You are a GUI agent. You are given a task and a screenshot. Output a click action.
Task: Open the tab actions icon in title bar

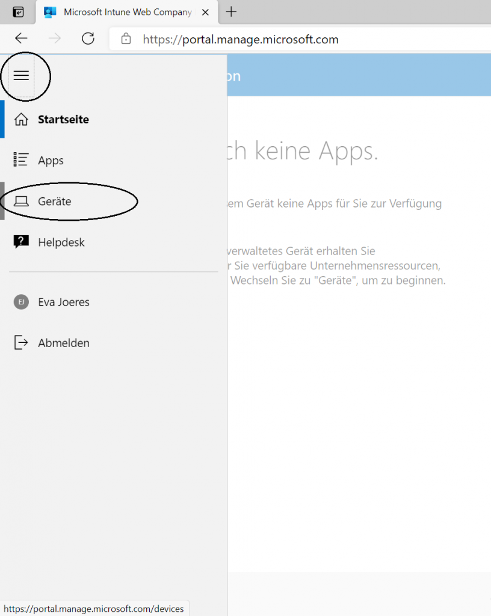pos(19,12)
